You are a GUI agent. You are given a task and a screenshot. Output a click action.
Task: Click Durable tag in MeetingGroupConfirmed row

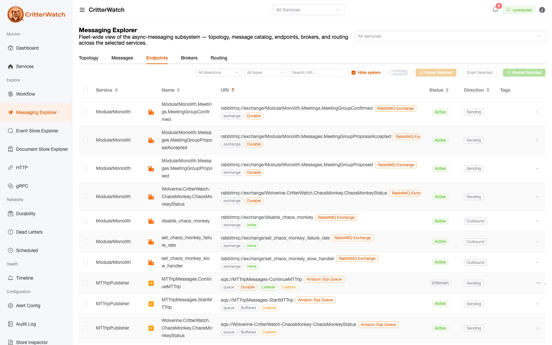click(254, 116)
